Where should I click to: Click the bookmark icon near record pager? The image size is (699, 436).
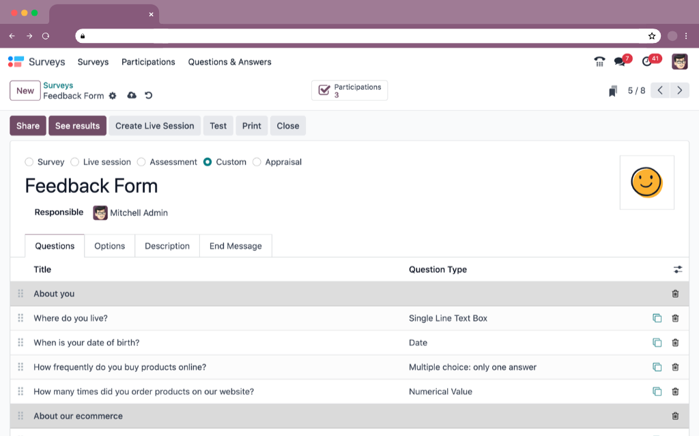613,91
